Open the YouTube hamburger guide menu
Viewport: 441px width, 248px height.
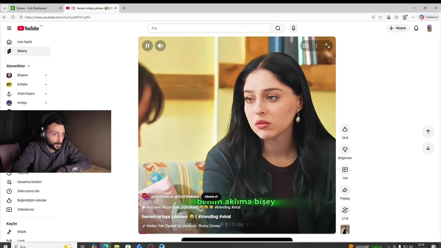click(9, 28)
